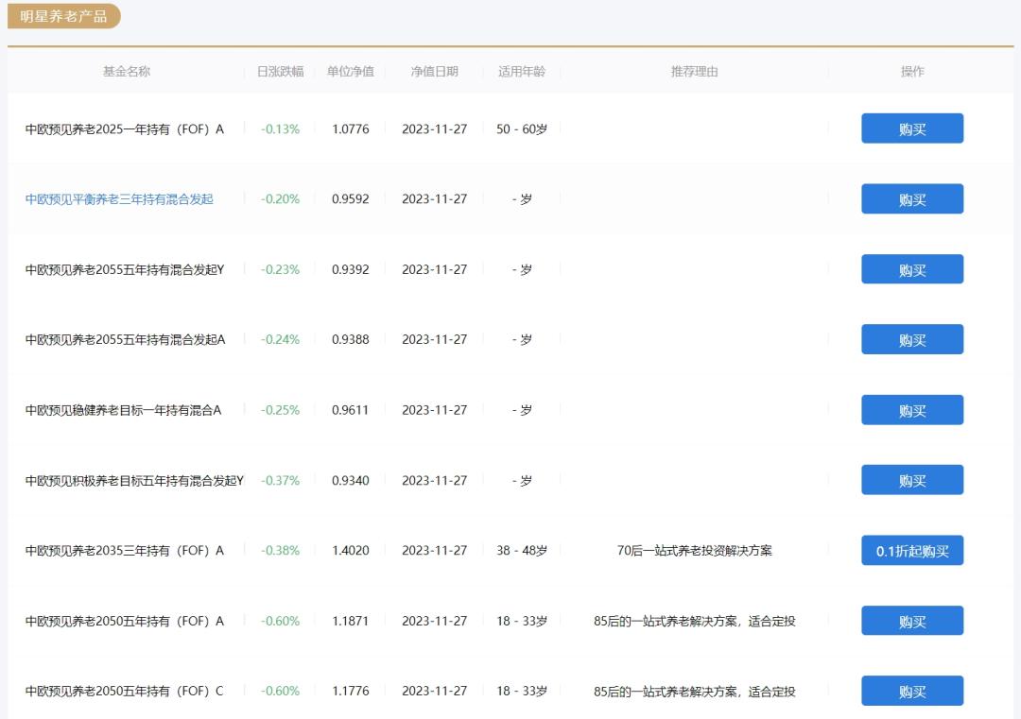Buy 中欧预见养老2050五年持有（FOF）A fund
1021x719 pixels.
point(911,621)
